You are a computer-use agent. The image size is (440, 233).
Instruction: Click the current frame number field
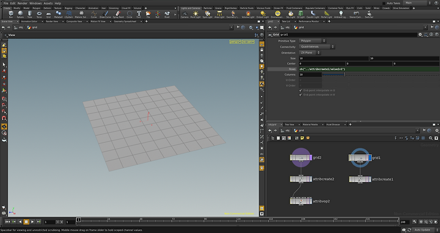(50, 222)
